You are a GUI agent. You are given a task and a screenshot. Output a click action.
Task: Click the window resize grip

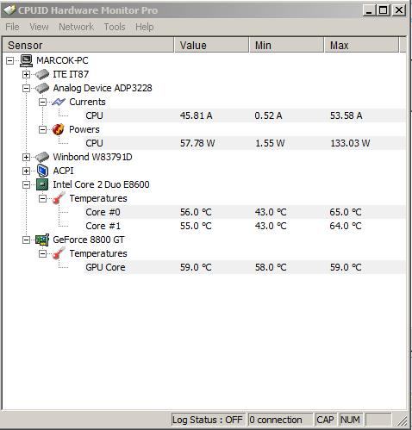click(x=403, y=421)
